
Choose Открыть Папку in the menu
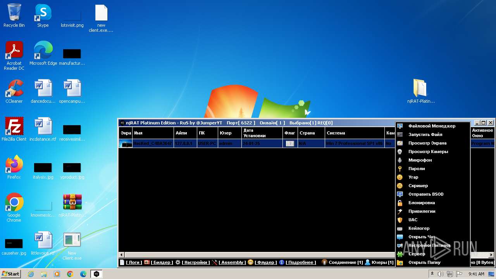(x=432, y=262)
